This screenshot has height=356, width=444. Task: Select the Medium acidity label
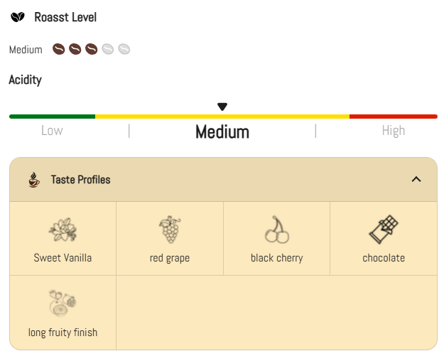point(222,132)
